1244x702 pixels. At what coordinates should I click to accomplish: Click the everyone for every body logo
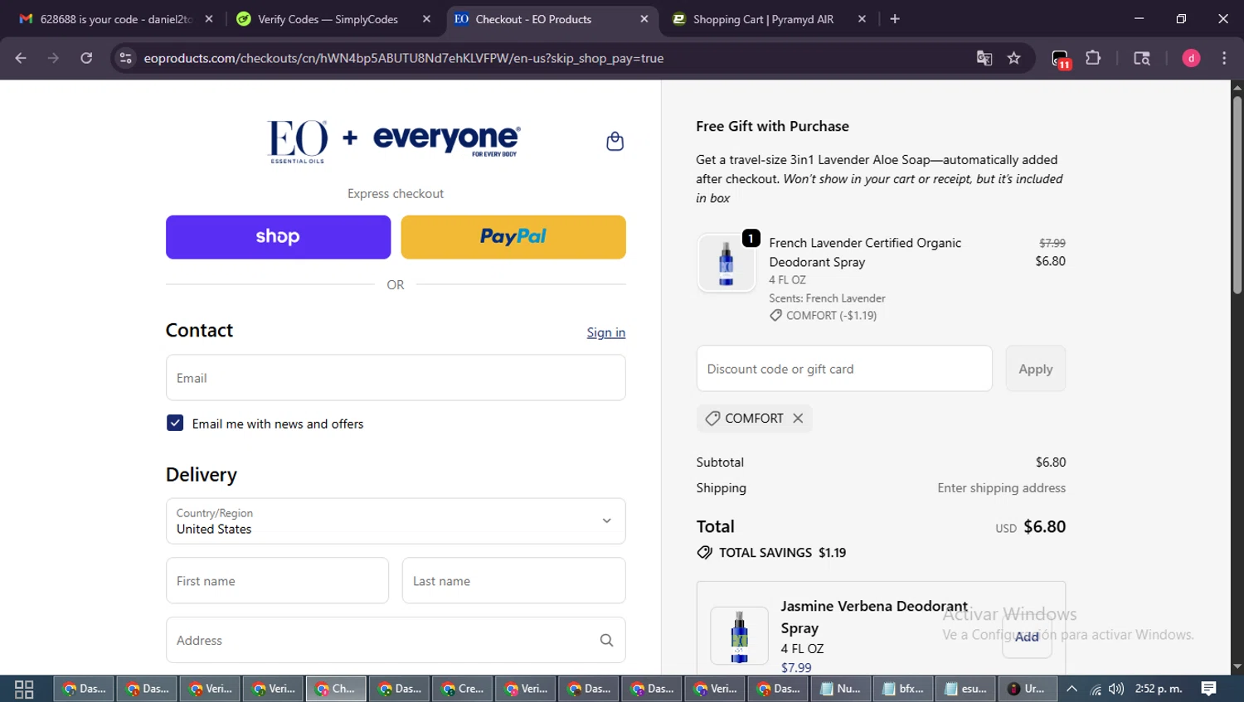click(x=447, y=139)
